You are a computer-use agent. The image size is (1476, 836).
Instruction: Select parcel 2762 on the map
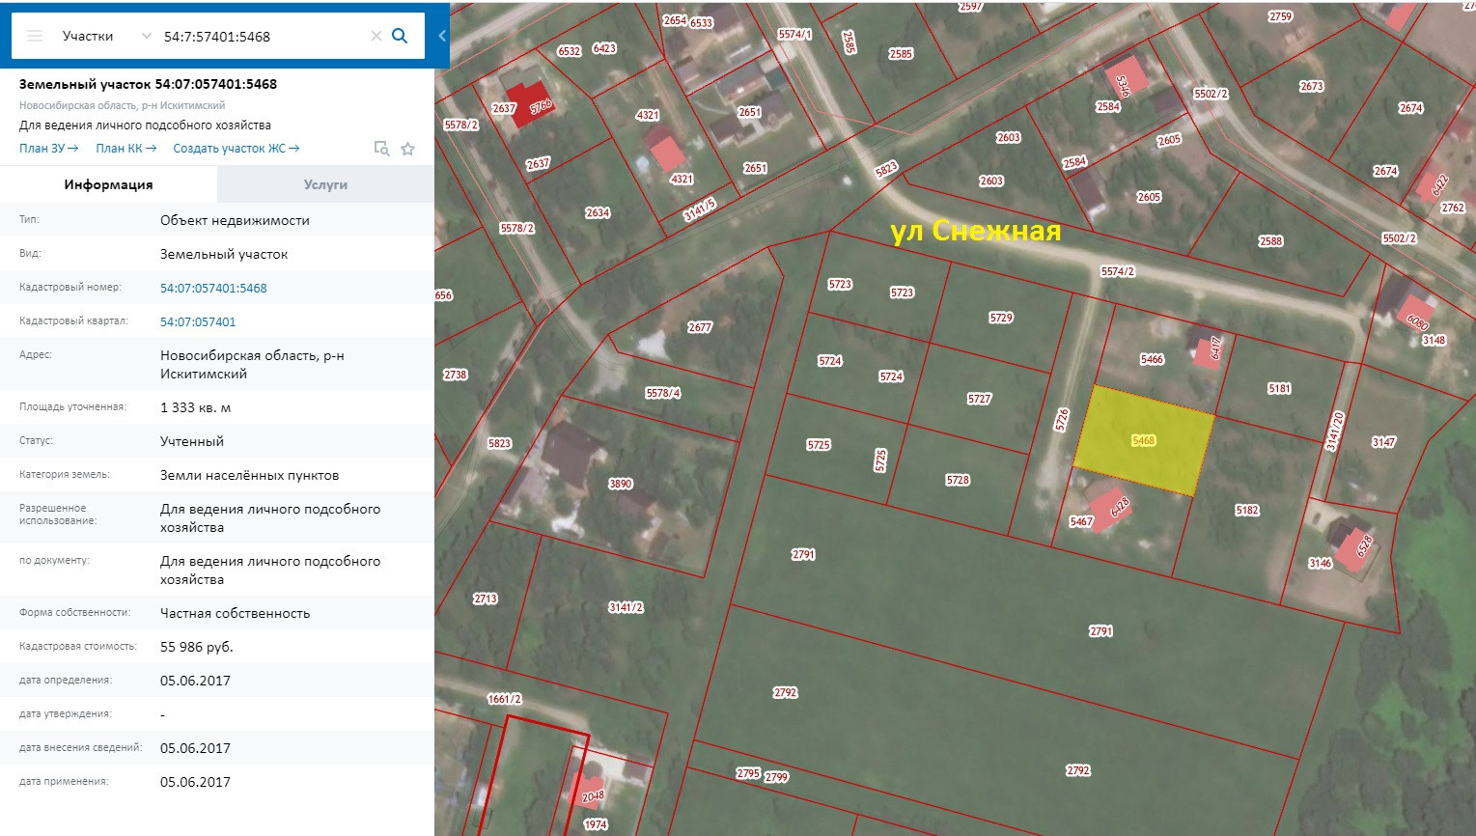tap(1453, 208)
